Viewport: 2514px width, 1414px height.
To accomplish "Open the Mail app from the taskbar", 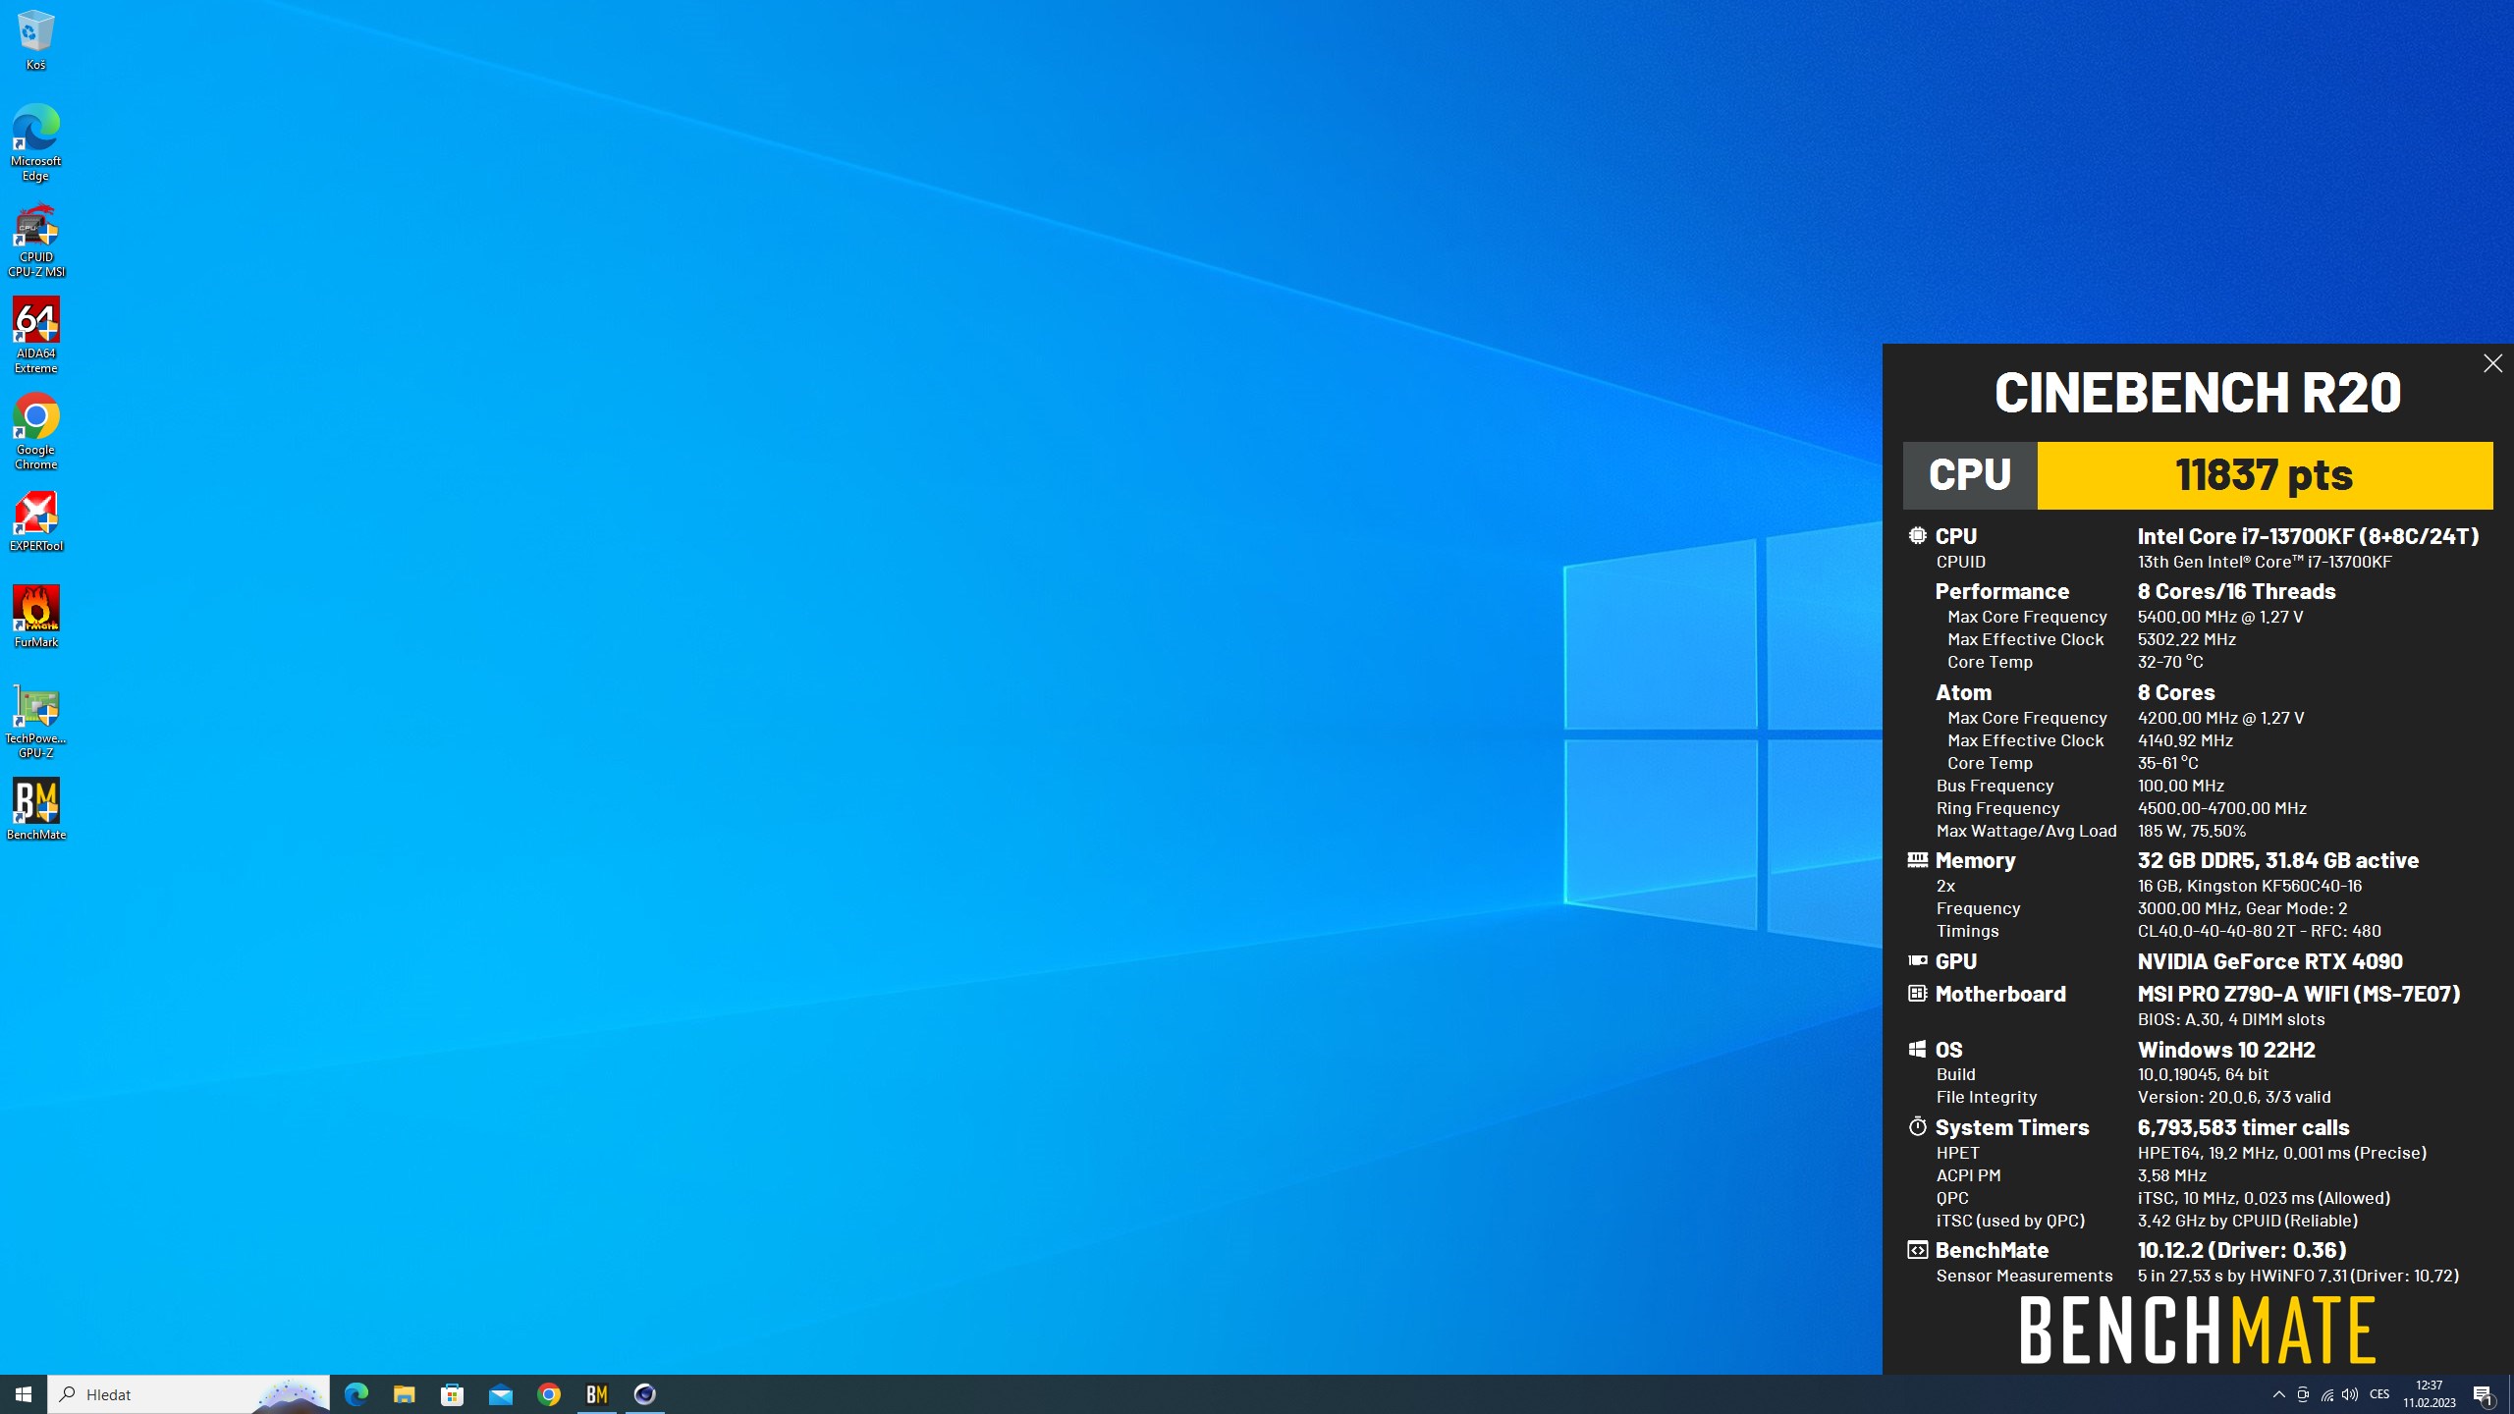I will click(x=501, y=1394).
